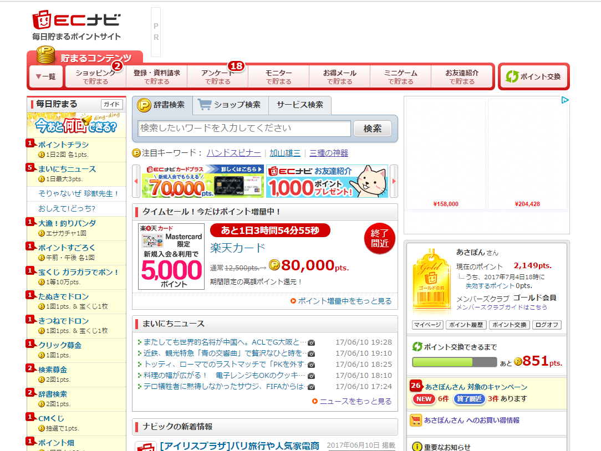Screen dimensions: 601x451
Task: Click the ポイント交換 button in header
Action: click(533, 76)
